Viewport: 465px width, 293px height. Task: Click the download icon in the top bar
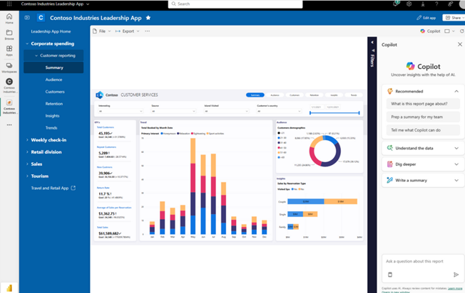point(423,4)
